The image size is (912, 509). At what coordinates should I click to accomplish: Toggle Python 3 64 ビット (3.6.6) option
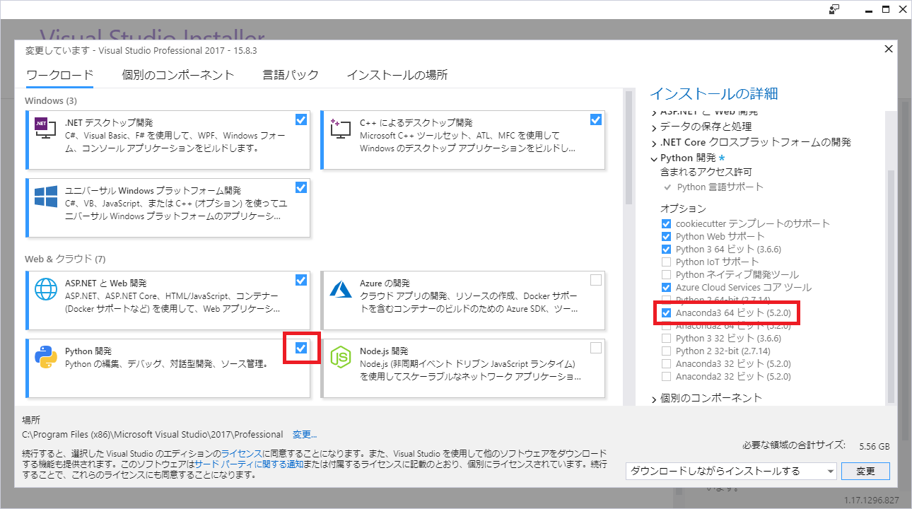coord(666,249)
